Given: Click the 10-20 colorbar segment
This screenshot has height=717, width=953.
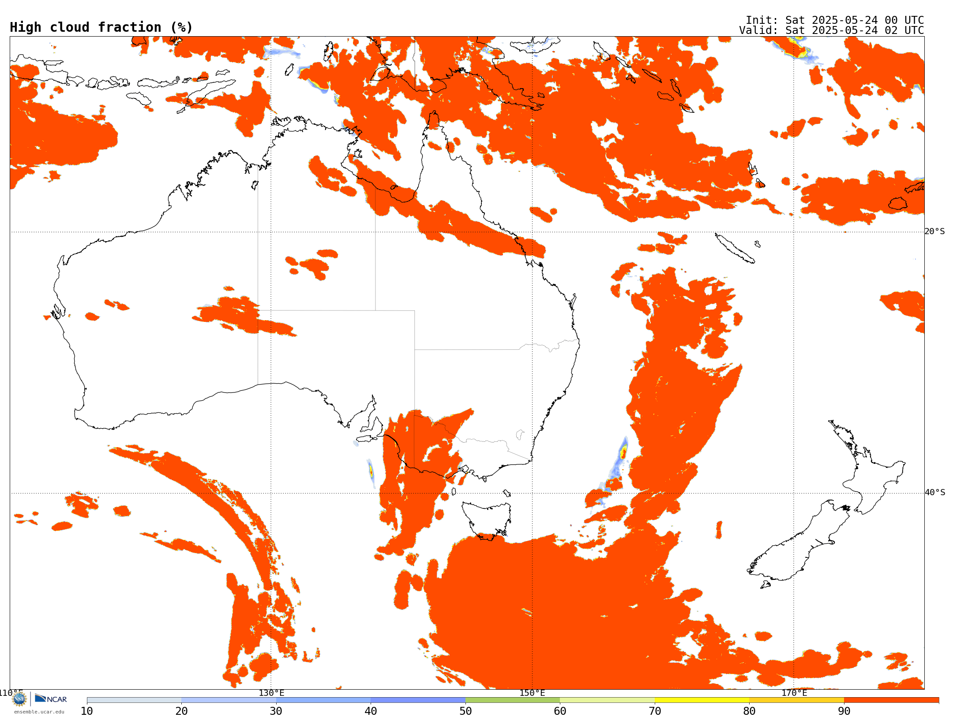Looking at the screenshot, I should (x=134, y=700).
